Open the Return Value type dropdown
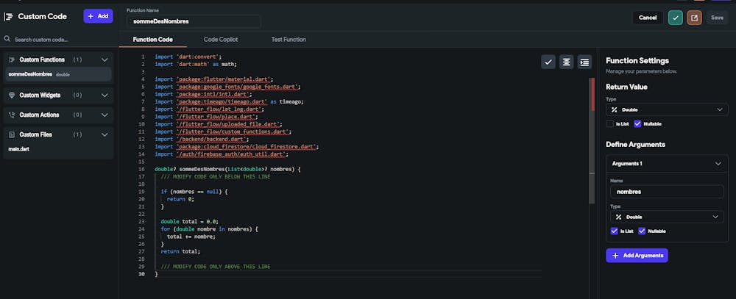736x299 pixels. tap(666, 109)
